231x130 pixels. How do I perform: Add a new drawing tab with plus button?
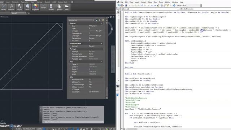[29, 13]
